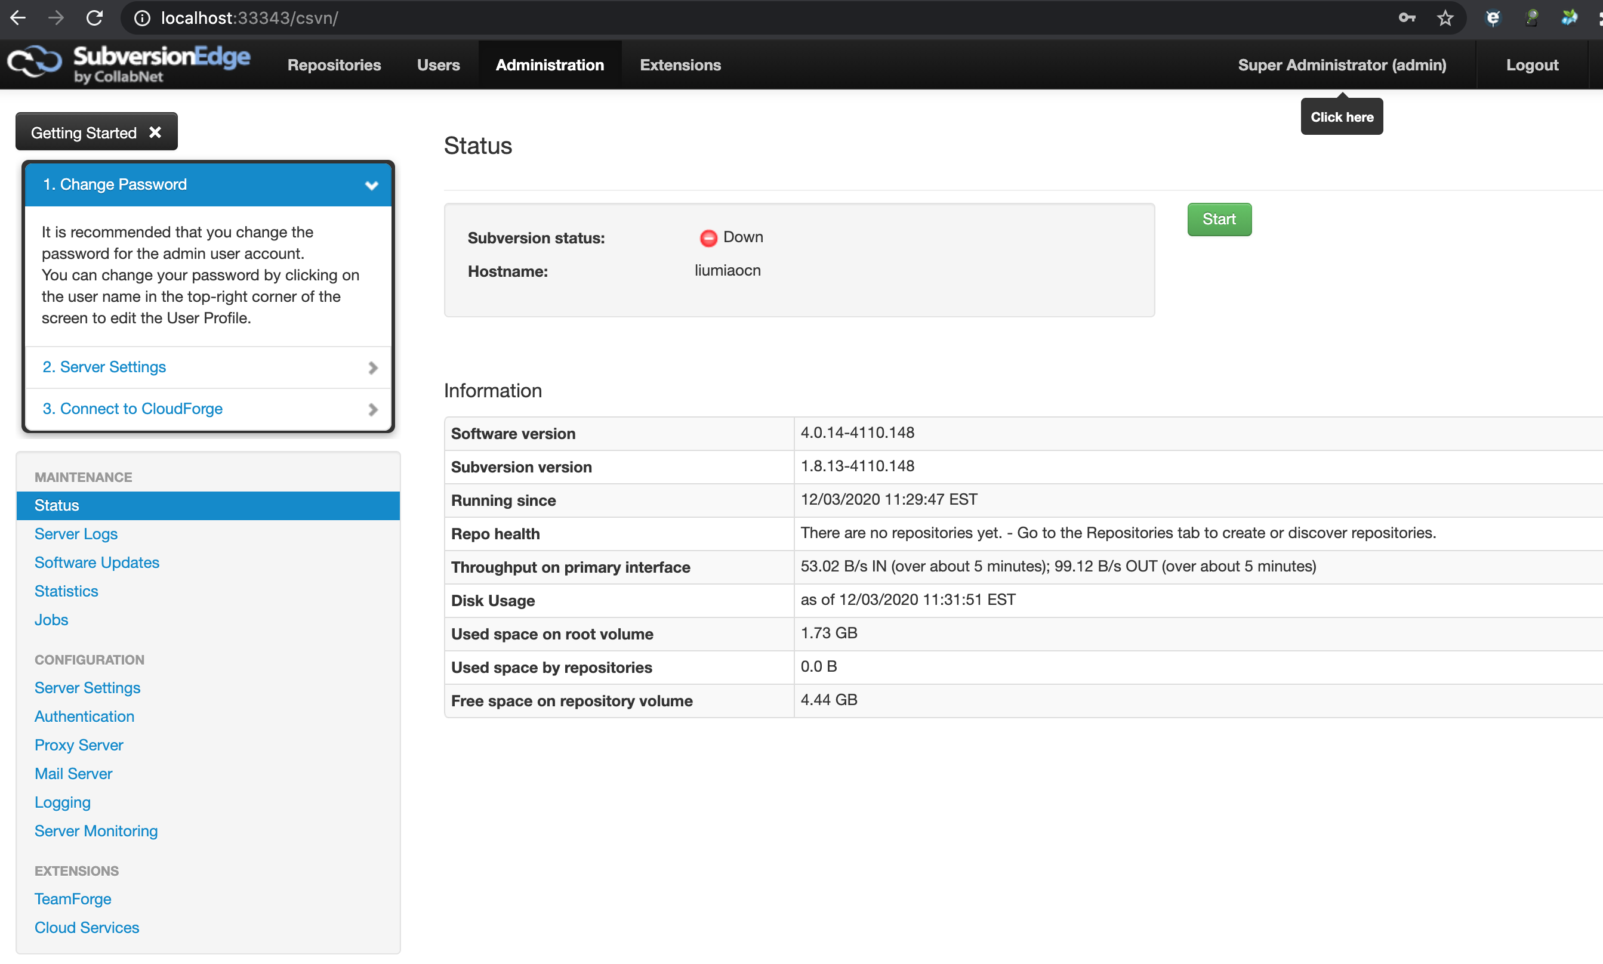Collapse the Change Password step chevron

tap(372, 185)
